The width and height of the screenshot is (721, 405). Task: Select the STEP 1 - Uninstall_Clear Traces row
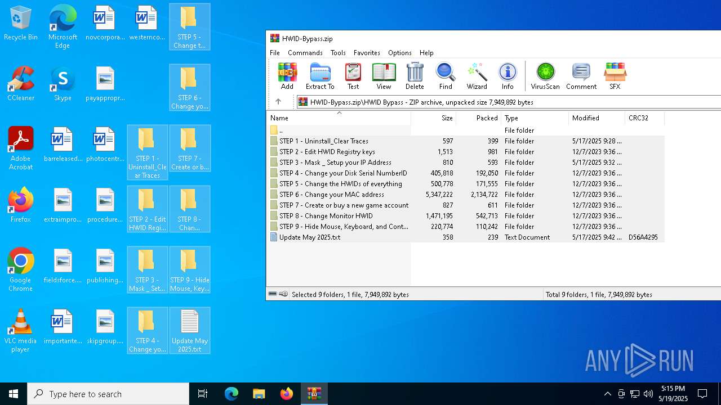(466, 141)
